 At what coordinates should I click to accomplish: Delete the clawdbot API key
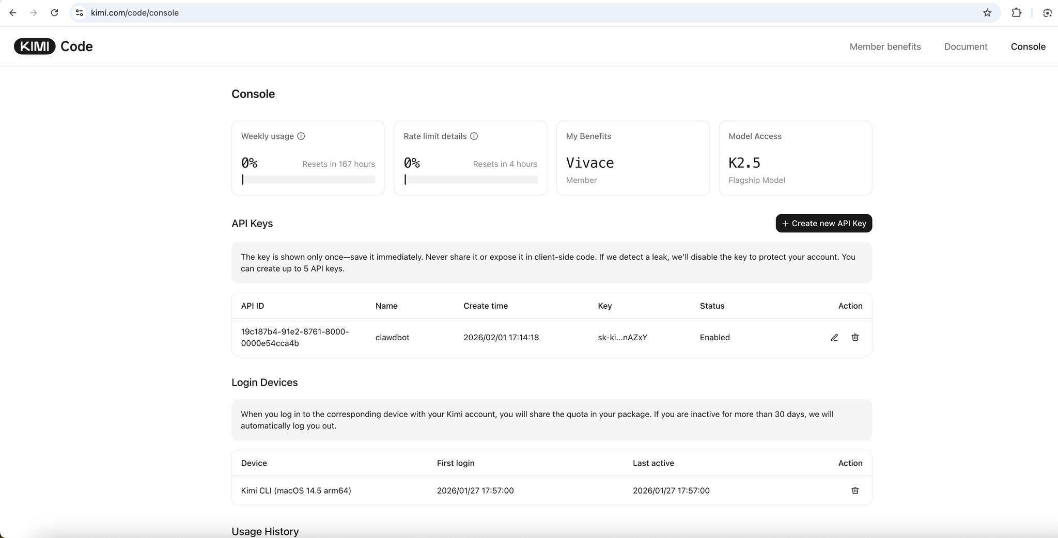[x=855, y=337]
